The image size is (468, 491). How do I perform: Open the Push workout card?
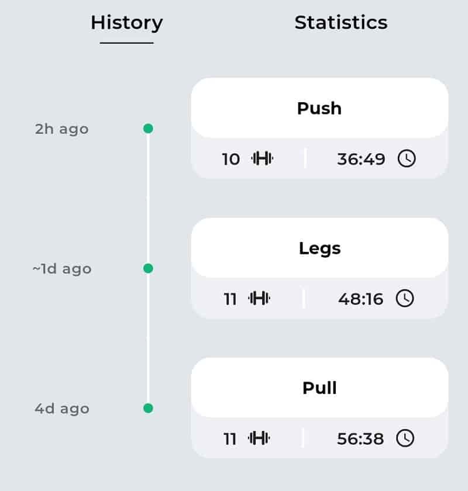[319, 129]
